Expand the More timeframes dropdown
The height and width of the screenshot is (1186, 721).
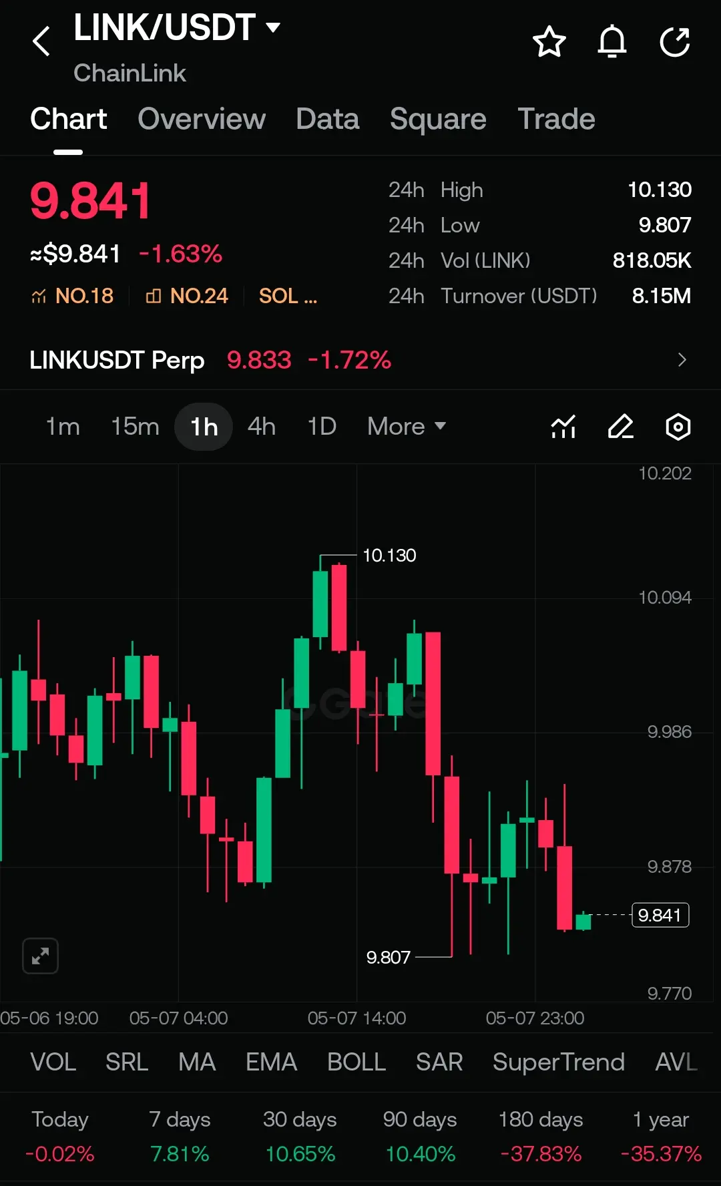tap(407, 426)
